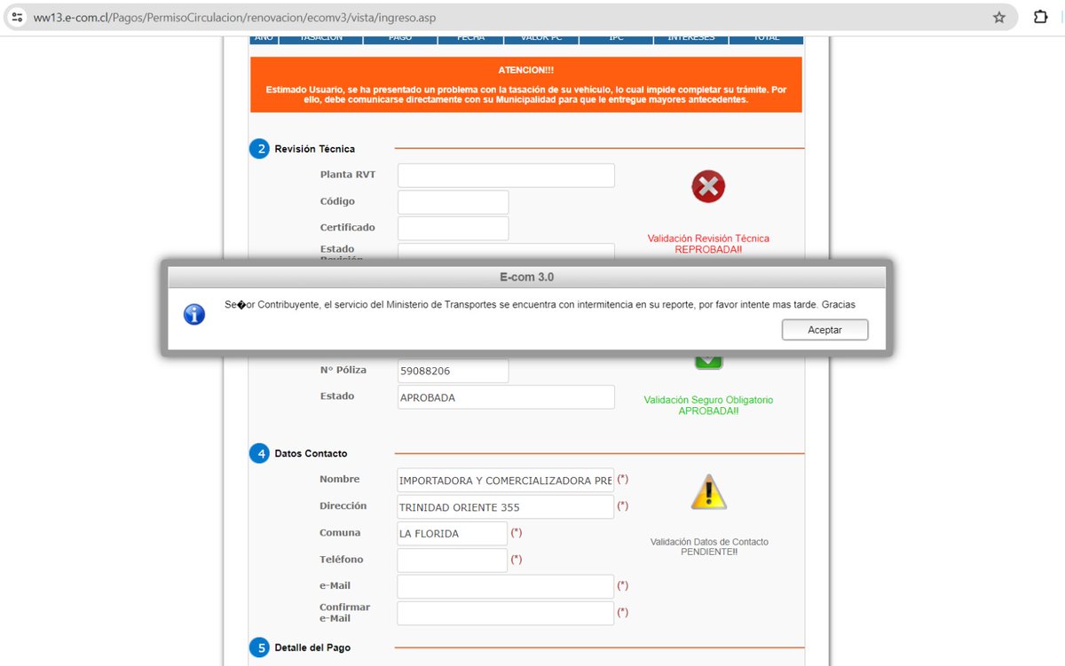The image size is (1065, 666).
Task: Click the ATENCION!!! orange warning banner
Action: tap(526, 85)
